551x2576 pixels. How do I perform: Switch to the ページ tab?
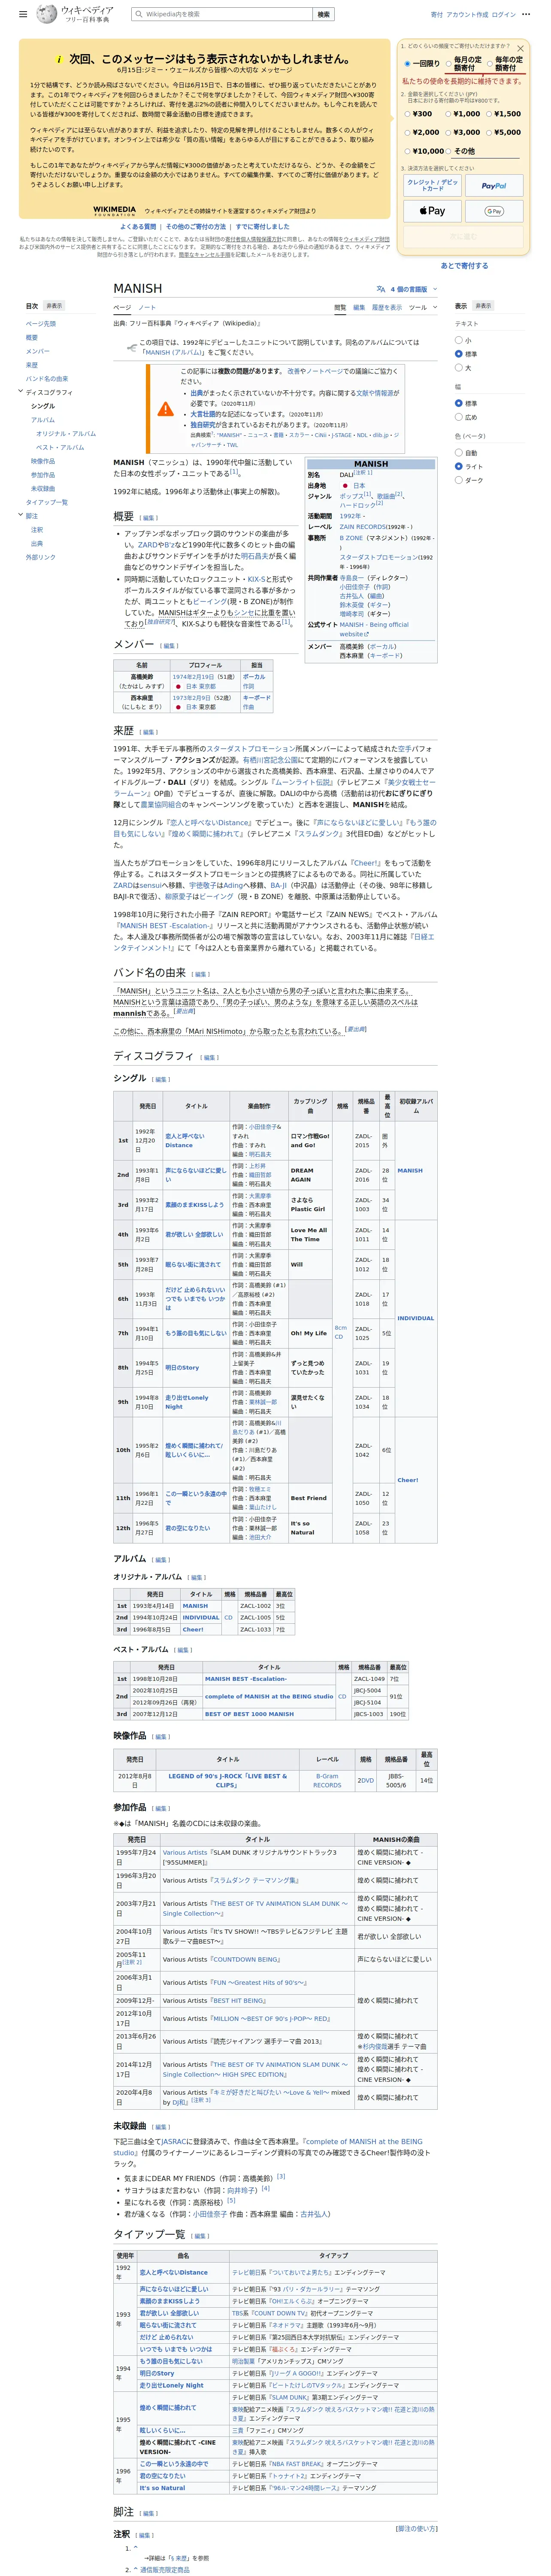click(122, 307)
